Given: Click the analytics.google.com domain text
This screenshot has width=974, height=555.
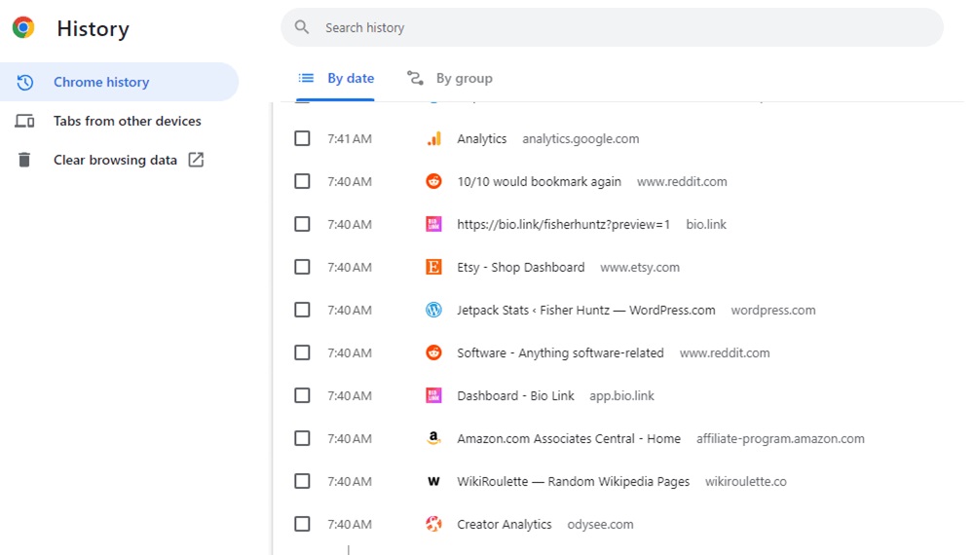Looking at the screenshot, I should [581, 139].
